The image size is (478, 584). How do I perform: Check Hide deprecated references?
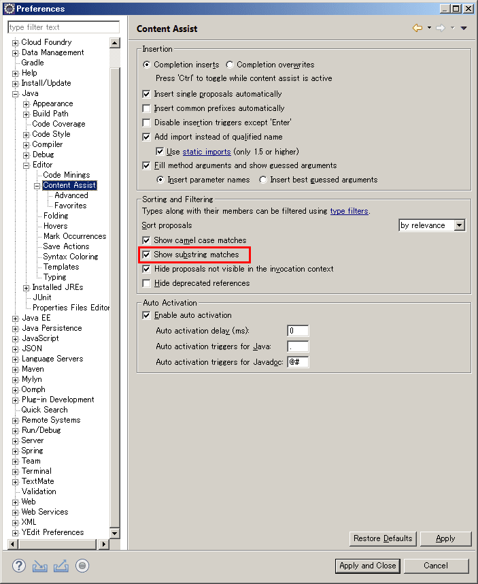coord(147,283)
